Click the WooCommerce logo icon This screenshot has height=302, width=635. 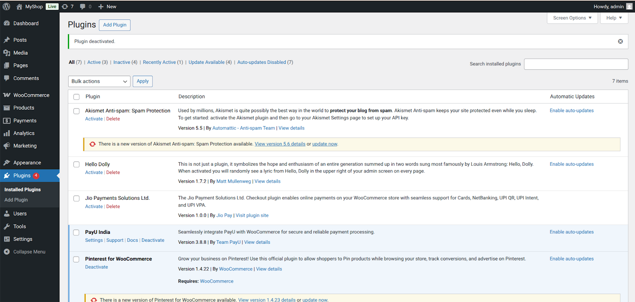[x=7, y=95]
